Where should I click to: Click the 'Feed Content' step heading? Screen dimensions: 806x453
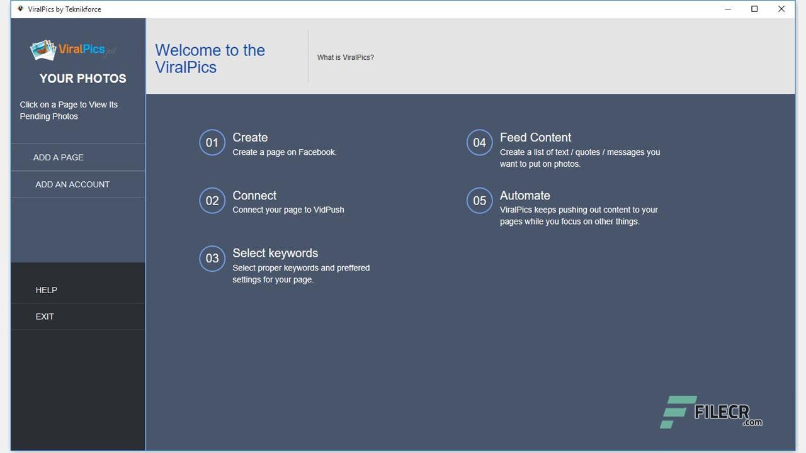coord(535,137)
